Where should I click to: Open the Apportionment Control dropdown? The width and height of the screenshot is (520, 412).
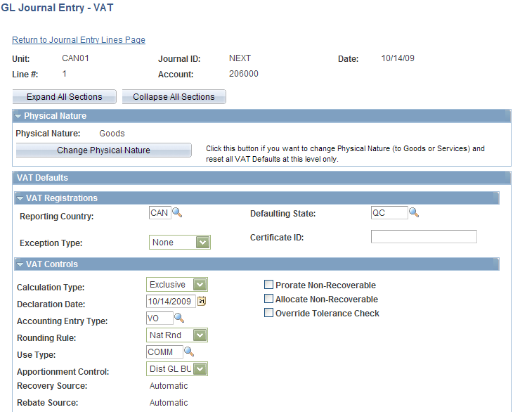click(x=177, y=369)
